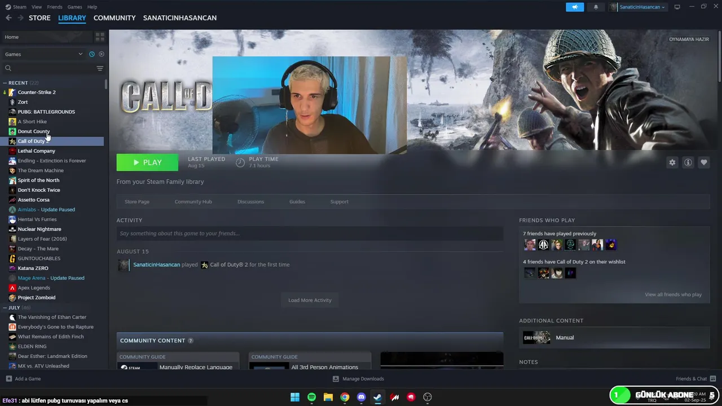This screenshot has height=406, width=722.
Task: Open Discord from the taskbar
Action: (x=361, y=397)
